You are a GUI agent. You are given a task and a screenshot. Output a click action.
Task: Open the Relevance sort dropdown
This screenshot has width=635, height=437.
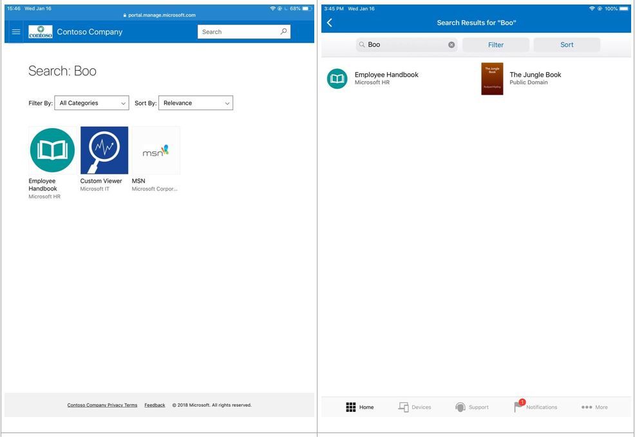[196, 103]
